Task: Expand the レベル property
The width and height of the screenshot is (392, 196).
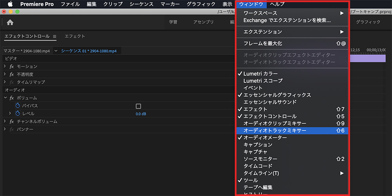Action: [x=10, y=113]
